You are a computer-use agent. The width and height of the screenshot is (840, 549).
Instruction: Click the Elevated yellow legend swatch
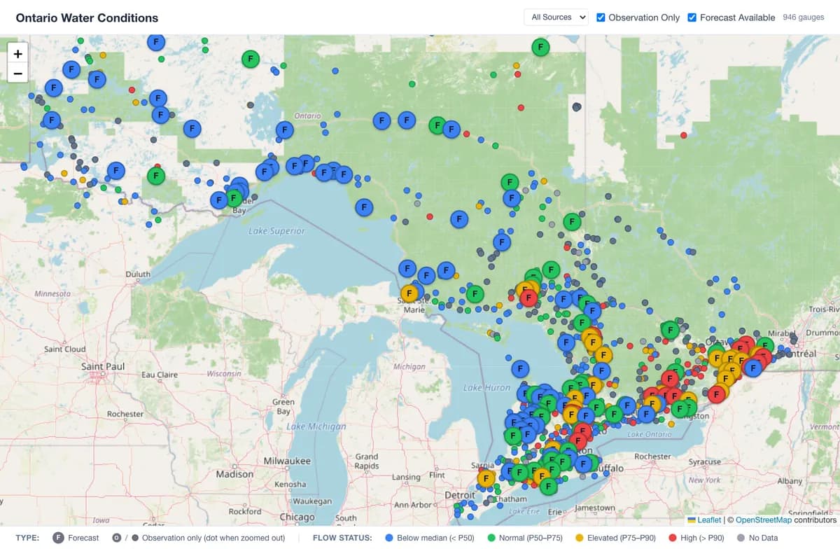579,538
